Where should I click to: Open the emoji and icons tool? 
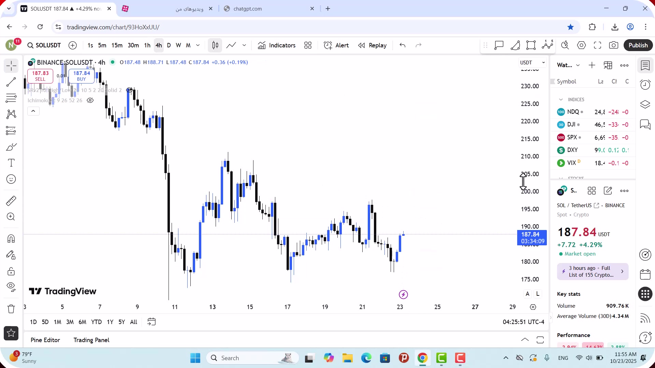[x=11, y=179]
